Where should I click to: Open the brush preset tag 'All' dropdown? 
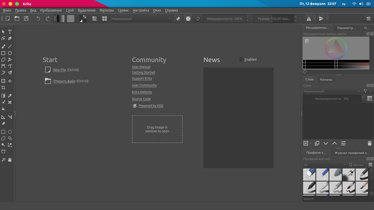(325, 165)
